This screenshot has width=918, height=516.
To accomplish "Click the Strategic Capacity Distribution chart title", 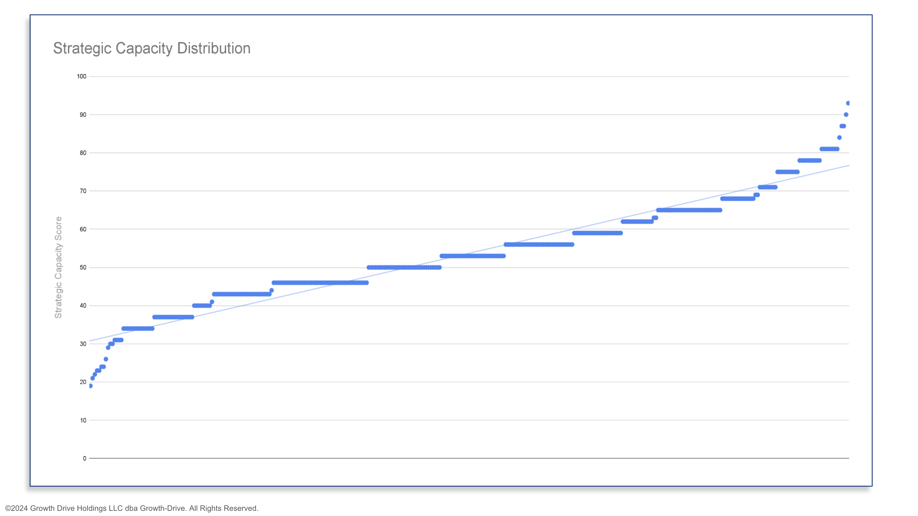I will pos(151,48).
